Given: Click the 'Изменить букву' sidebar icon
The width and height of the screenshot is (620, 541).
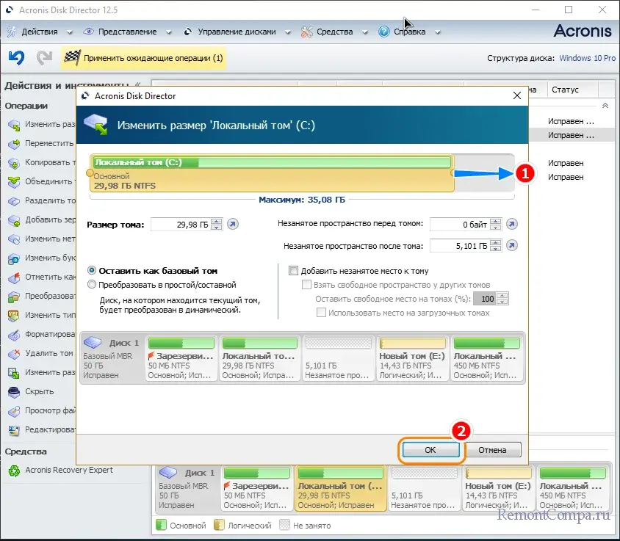Looking at the screenshot, I should click(14, 258).
